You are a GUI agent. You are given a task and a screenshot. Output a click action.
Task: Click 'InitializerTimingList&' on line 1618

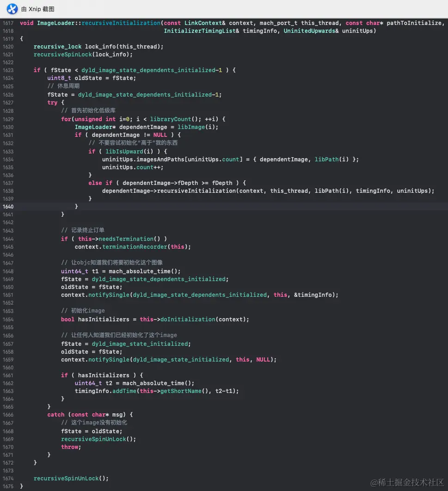pos(201,31)
